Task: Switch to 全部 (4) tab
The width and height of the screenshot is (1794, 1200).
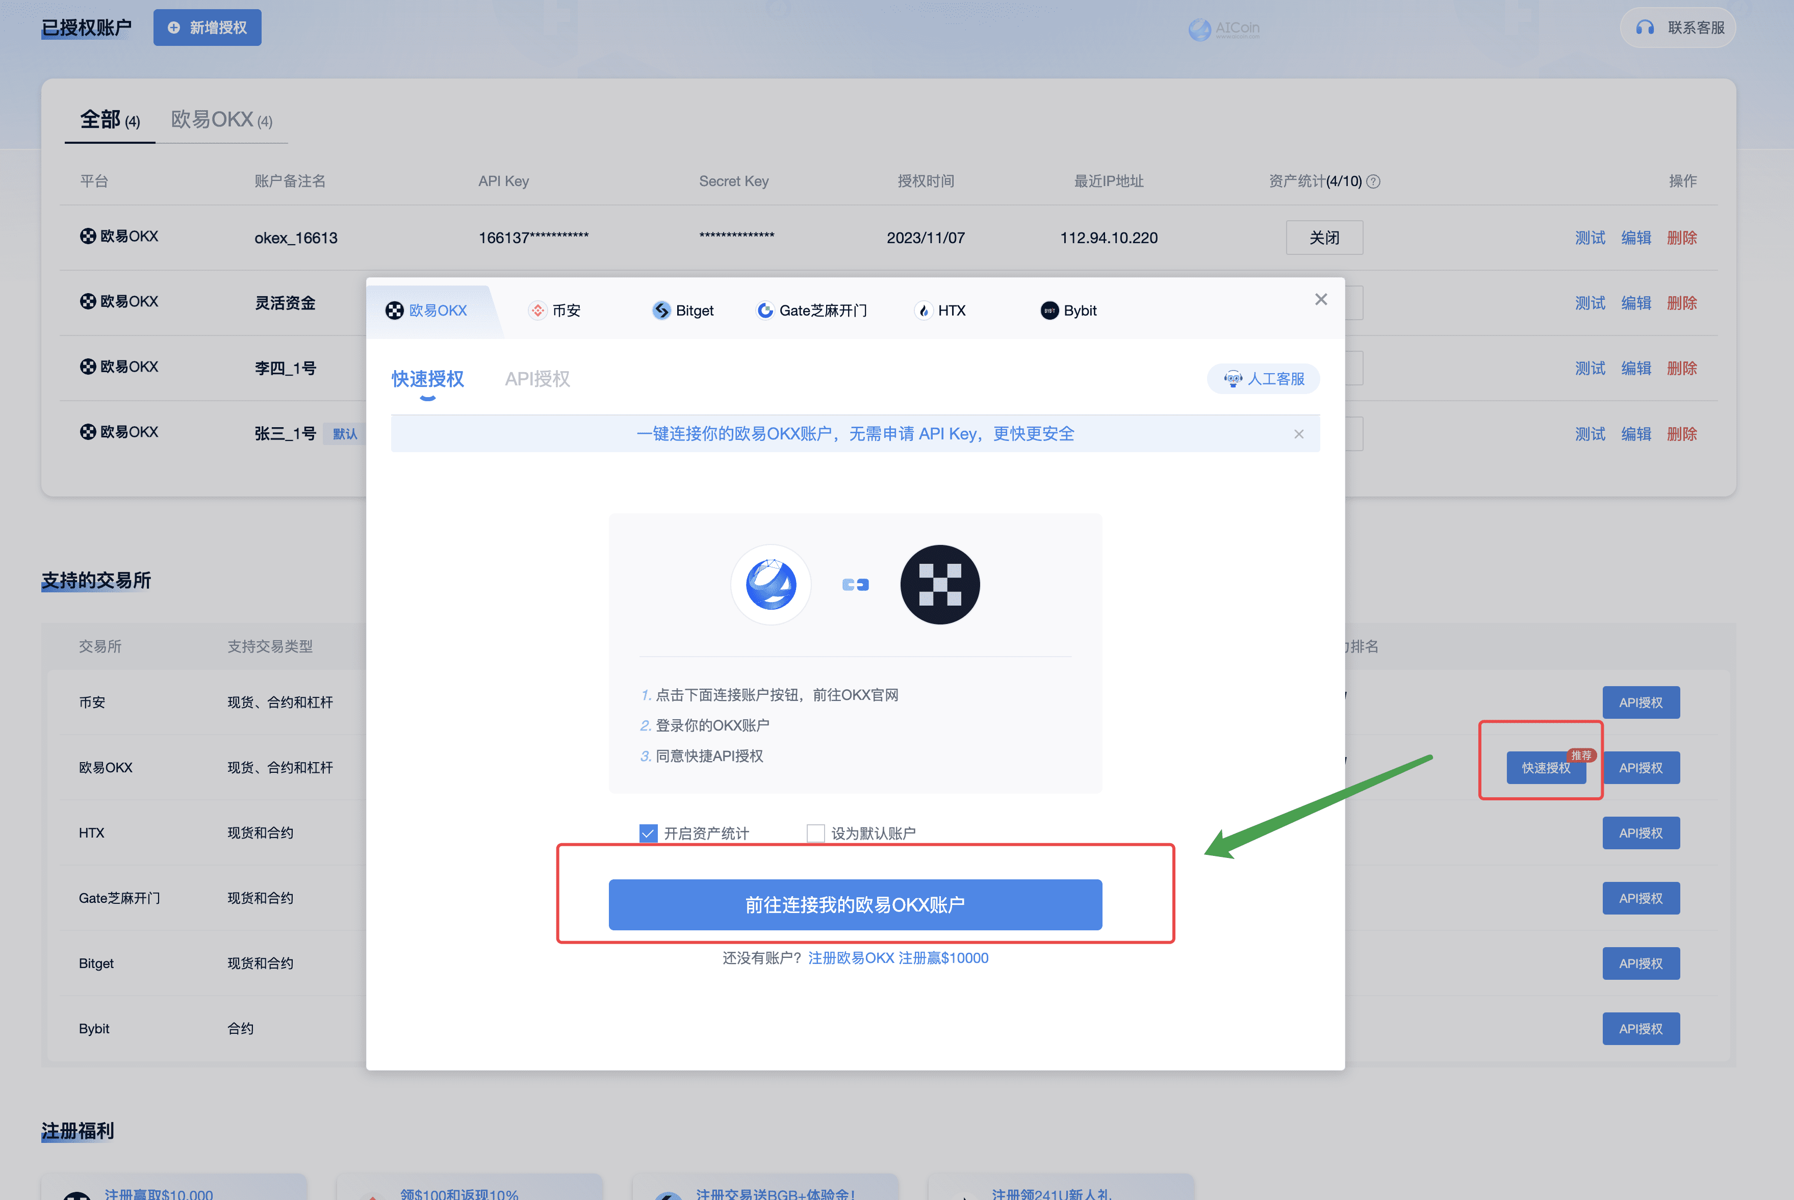Action: tap(110, 120)
